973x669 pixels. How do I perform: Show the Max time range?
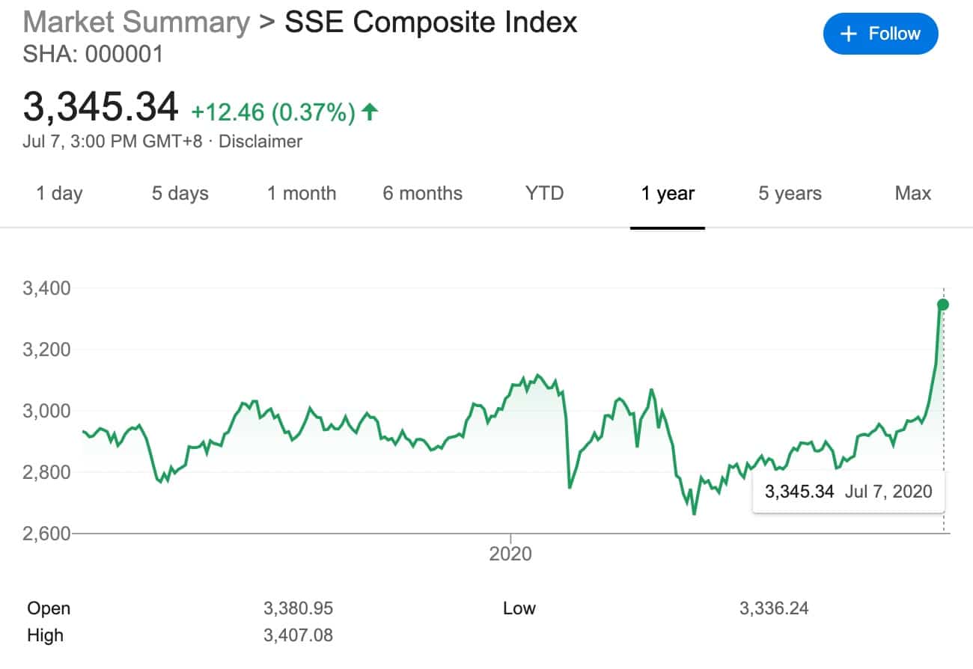coord(913,194)
